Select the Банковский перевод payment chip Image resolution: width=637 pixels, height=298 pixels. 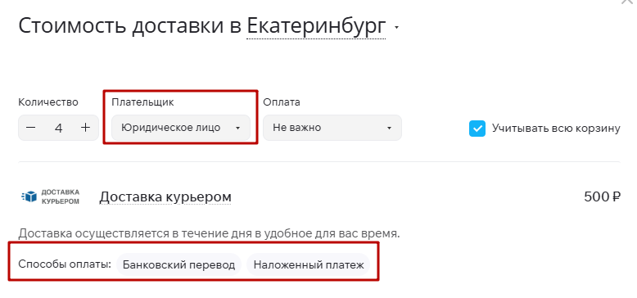[x=178, y=264]
